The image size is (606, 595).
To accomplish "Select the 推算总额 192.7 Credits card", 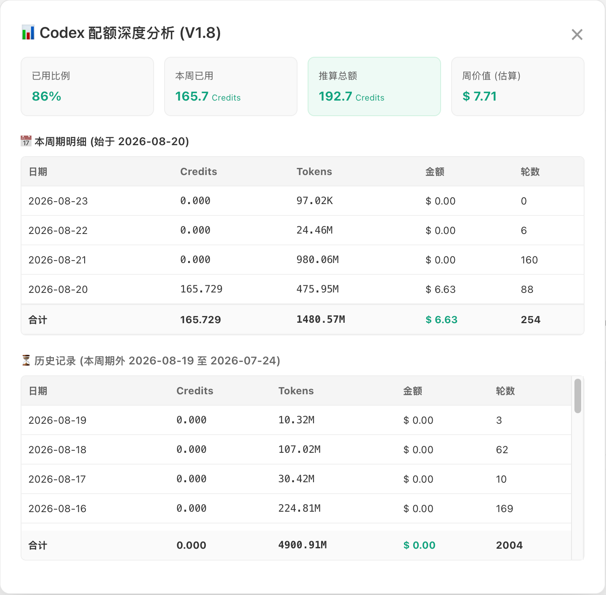I will pos(374,86).
